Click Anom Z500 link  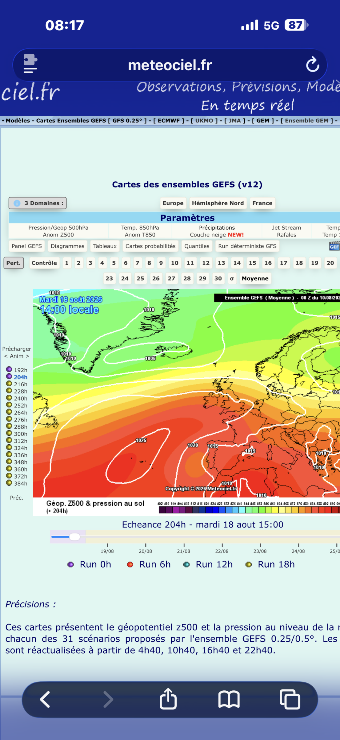[58, 235]
